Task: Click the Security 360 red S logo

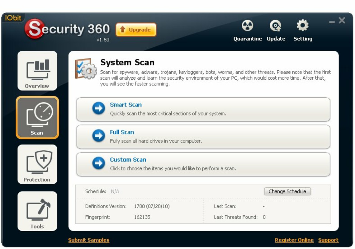Action: click(x=34, y=29)
